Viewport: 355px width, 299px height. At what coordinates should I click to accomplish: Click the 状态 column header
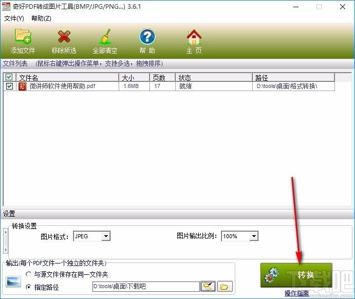click(214, 78)
